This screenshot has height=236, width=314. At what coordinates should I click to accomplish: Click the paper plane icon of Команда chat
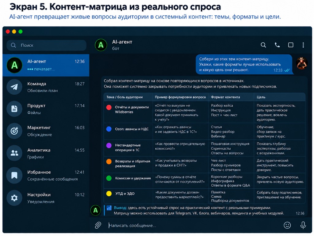tap(14, 87)
